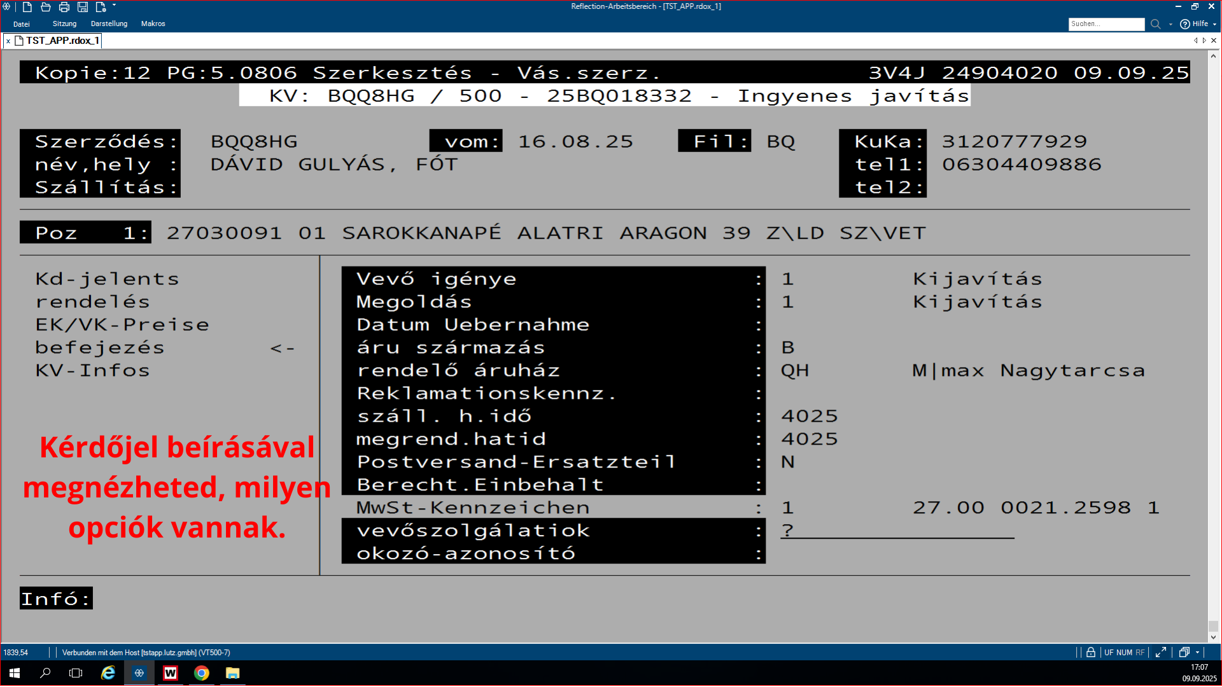The image size is (1222, 687).
Task: Click the Hilfe help button
Action: [1194, 24]
